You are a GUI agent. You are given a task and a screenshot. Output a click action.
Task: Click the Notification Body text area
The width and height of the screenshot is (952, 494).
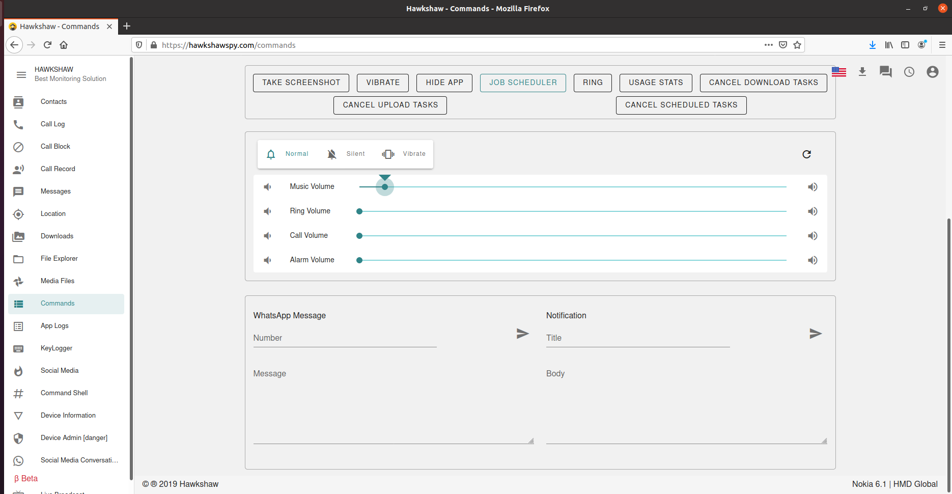pos(686,404)
